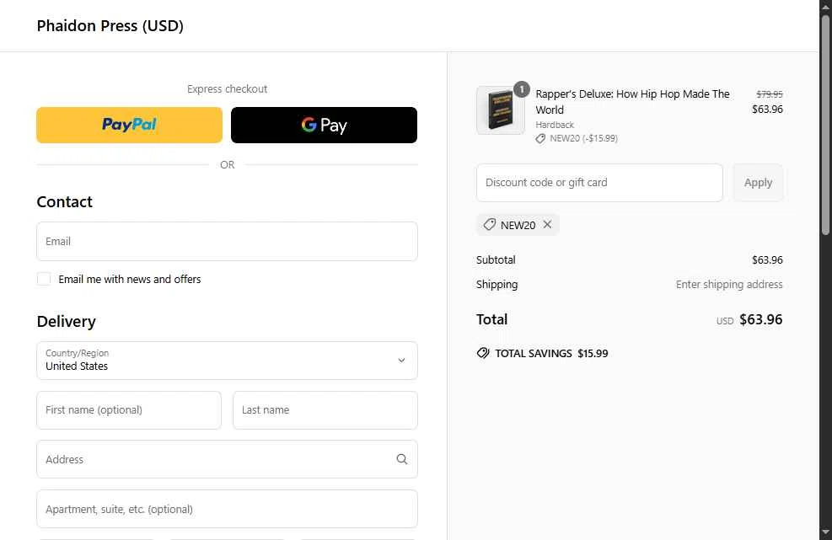This screenshot has height=540, width=832.
Task: Click the quantity badge on the book thumbnail
Action: [522, 89]
